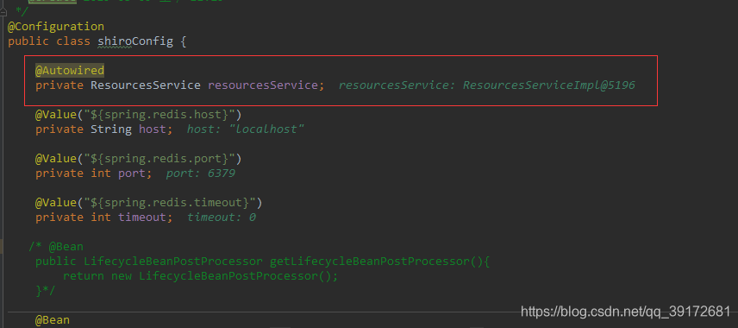Click the opening brace after shiroConfig
738x328 pixels.
(184, 41)
